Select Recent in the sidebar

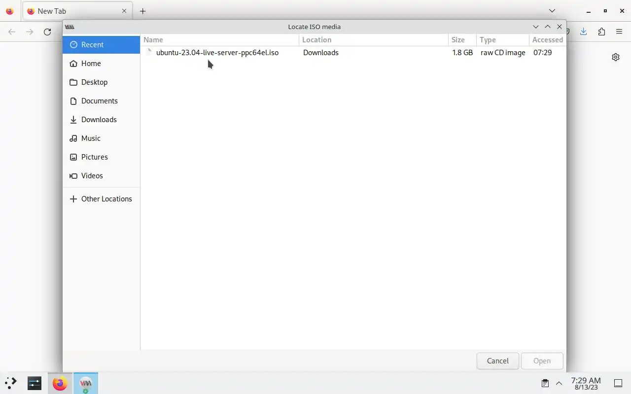[x=101, y=44]
